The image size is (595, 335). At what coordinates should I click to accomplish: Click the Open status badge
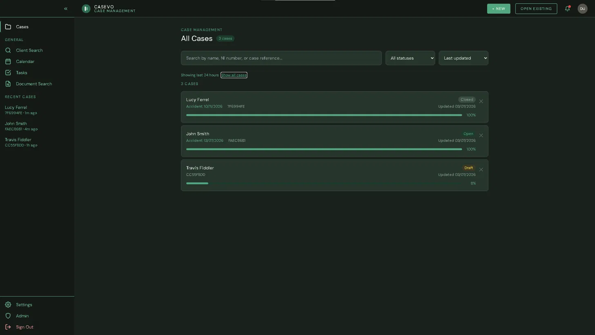pos(468,134)
